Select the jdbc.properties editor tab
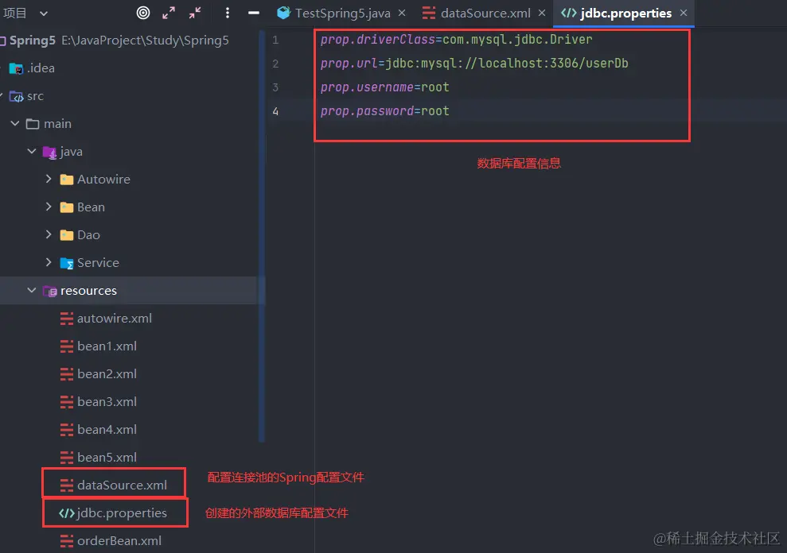 (625, 13)
